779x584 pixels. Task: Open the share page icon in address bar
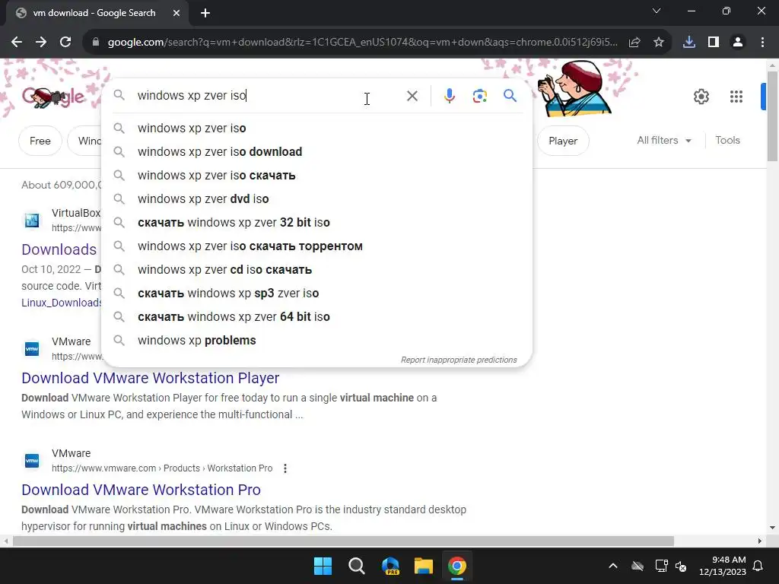pyautogui.click(x=634, y=43)
